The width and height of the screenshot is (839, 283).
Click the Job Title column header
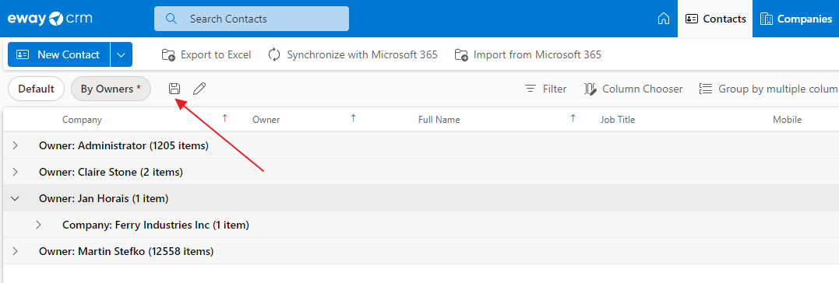tap(618, 120)
